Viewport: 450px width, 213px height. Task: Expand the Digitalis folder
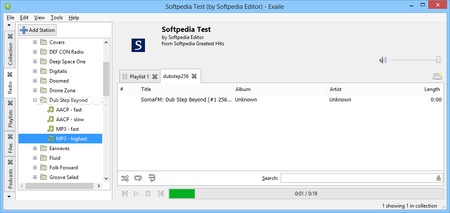coord(35,71)
